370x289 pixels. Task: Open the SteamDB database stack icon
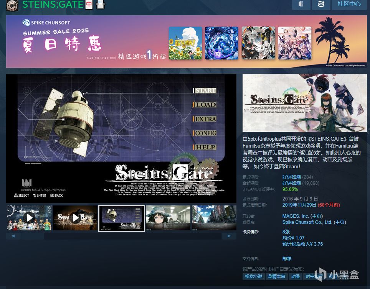(x=321, y=4)
